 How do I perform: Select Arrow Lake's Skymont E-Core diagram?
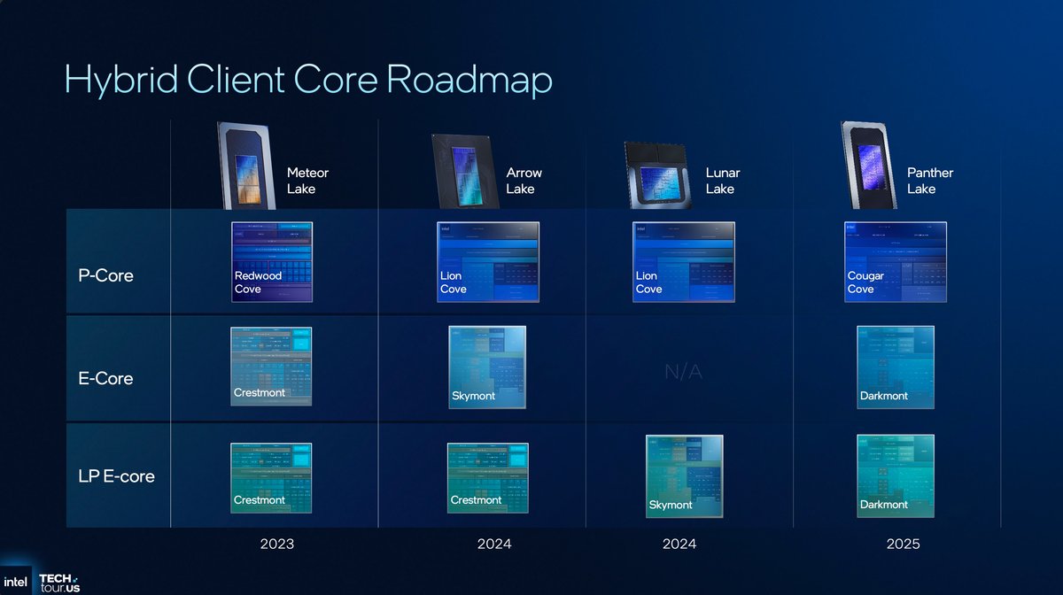(x=487, y=367)
